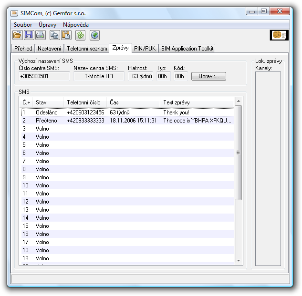
Task: Open the Soubor menu
Action: pos(23,25)
